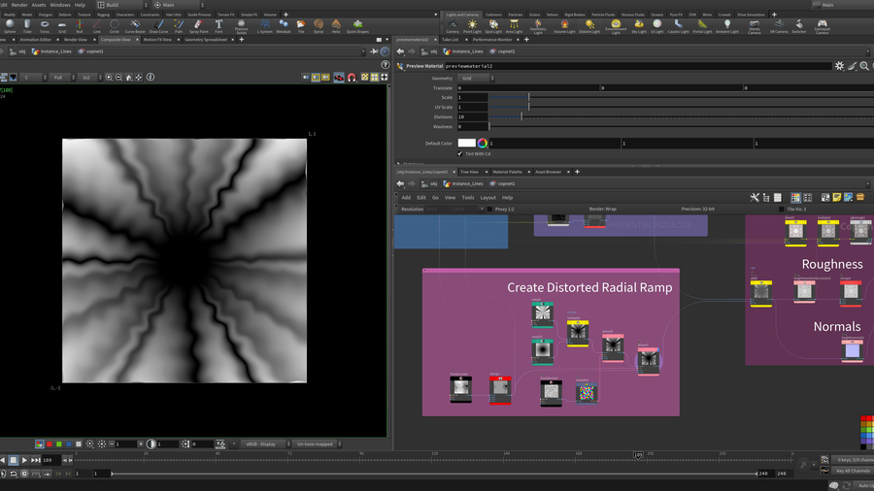
Task: Select the L-System shelf tool
Action: coord(265,26)
